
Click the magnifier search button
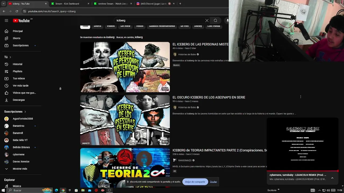(x=215, y=20)
